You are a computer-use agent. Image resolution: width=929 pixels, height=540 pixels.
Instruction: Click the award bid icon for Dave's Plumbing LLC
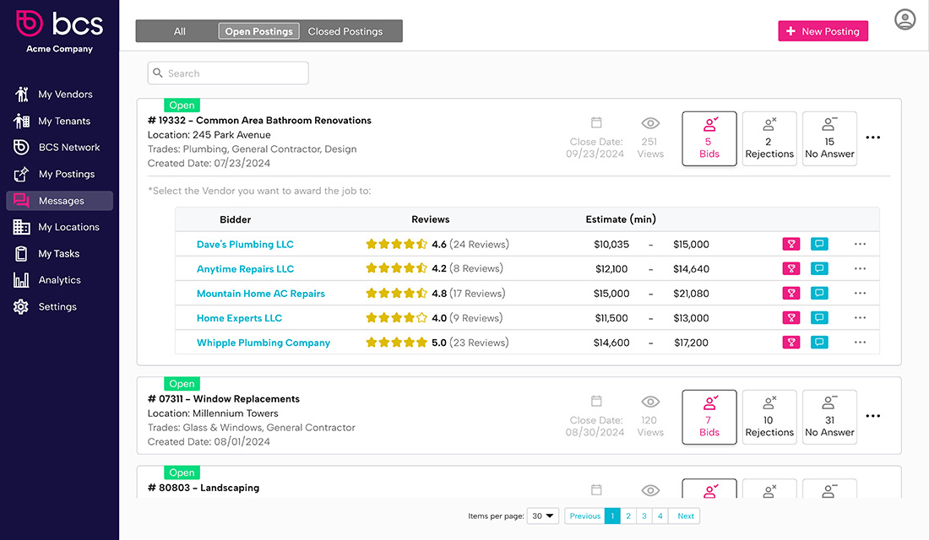pos(791,244)
